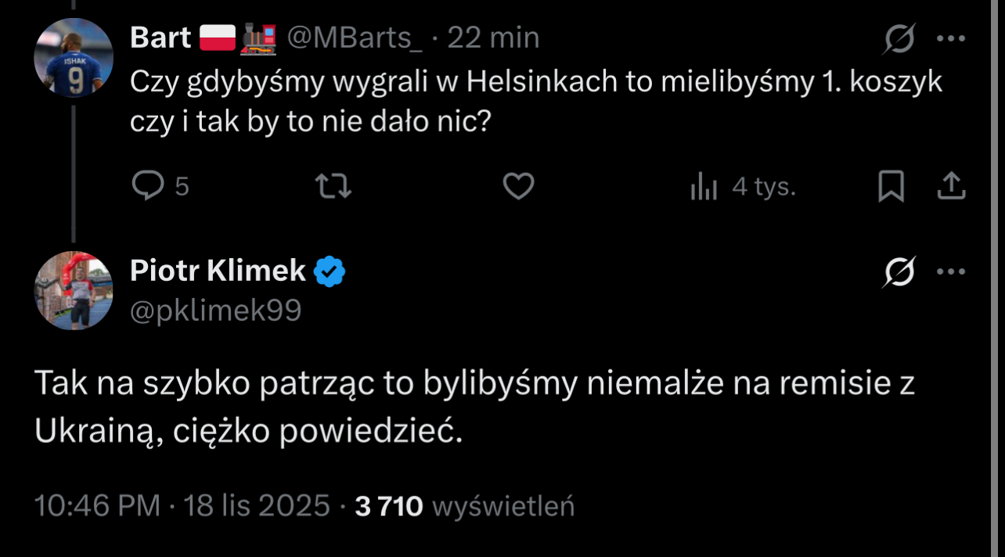
Task: View analytics showing 4 tys. views
Action: 743,186
